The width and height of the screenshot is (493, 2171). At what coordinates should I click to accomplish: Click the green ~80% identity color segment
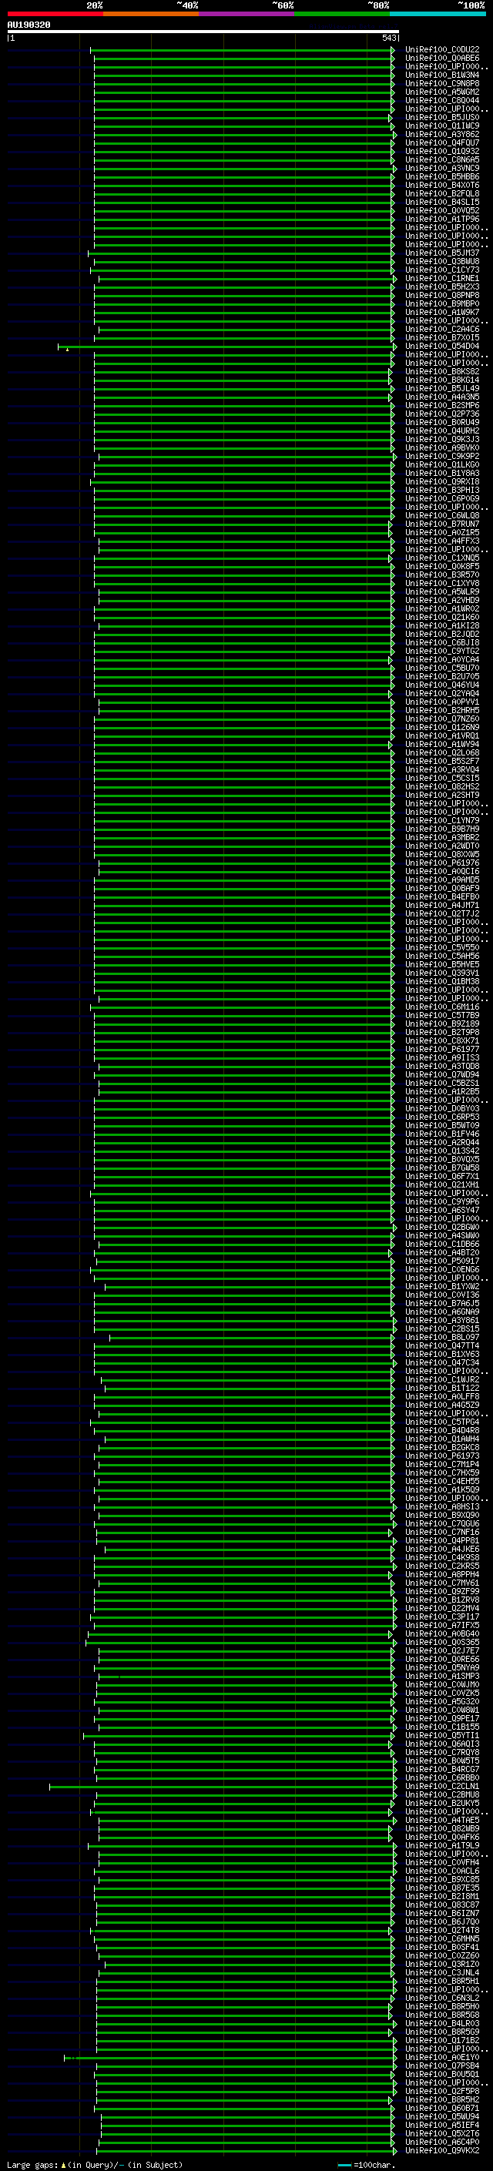point(342,15)
